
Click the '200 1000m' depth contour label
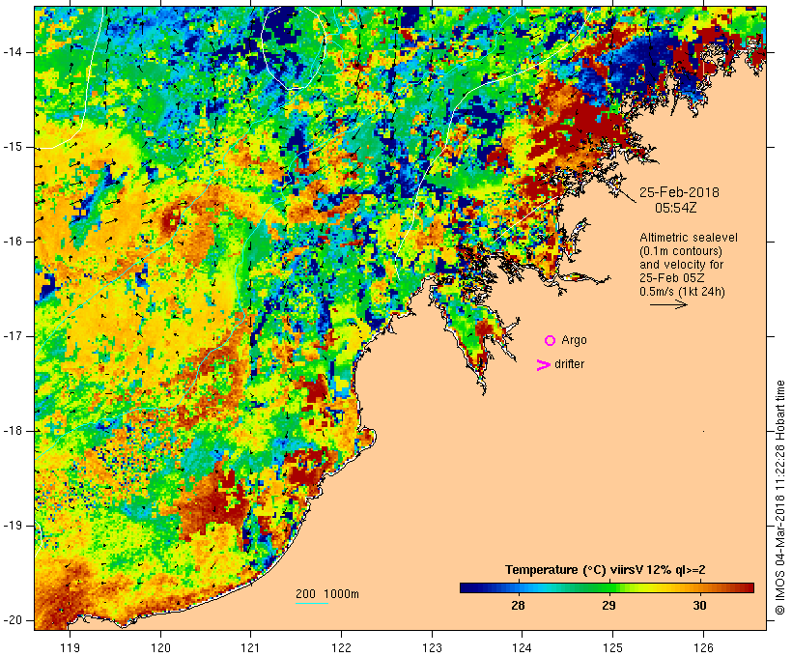click(327, 594)
